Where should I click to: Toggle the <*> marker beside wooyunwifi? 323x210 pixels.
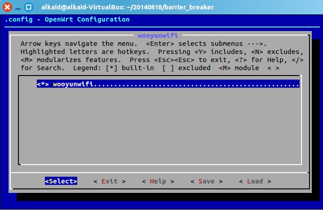[43, 84]
